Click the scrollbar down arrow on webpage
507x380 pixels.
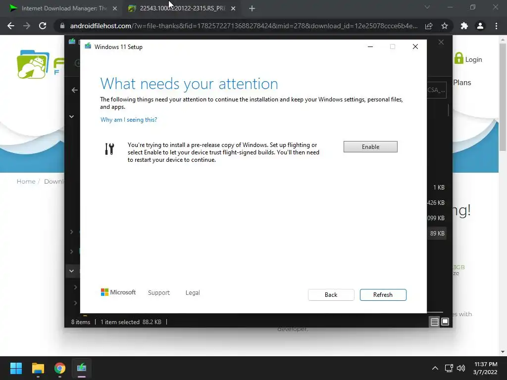pyautogui.click(x=503, y=352)
